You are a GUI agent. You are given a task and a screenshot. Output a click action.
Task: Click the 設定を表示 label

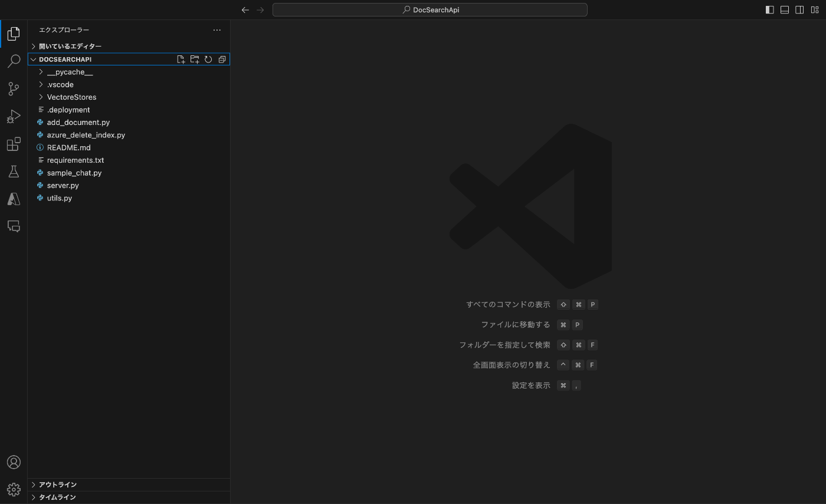(531, 386)
